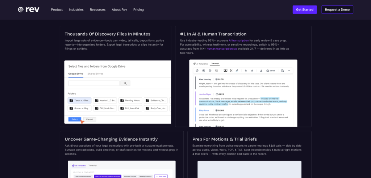Change the 1X playback speed
This screenshot has height=178, width=371.
point(216,71)
